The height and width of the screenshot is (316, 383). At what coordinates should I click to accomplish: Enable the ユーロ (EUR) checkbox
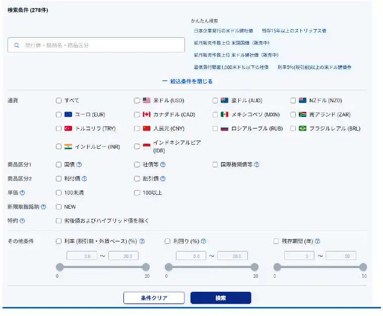[59, 114]
